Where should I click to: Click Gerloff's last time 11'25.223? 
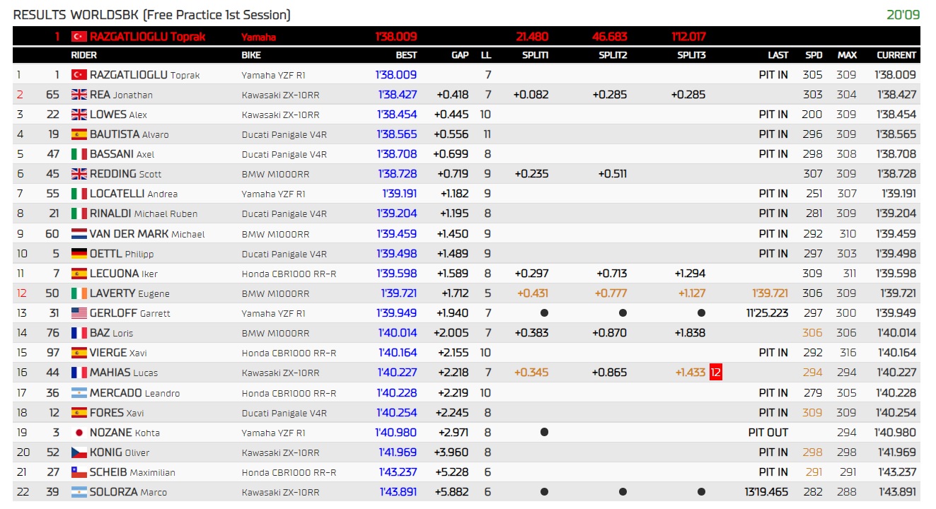pos(767,313)
